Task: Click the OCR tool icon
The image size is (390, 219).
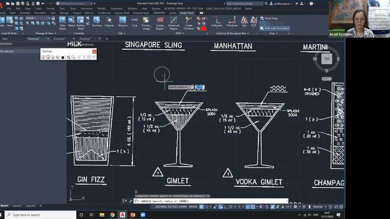Action: pyautogui.click(x=253, y=22)
